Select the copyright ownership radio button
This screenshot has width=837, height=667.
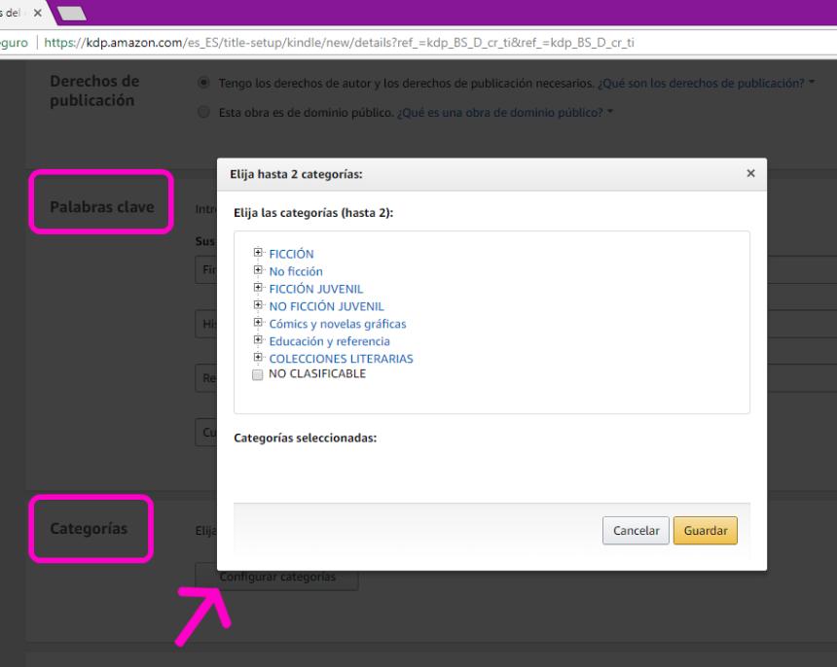pyautogui.click(x=205, y=84)
